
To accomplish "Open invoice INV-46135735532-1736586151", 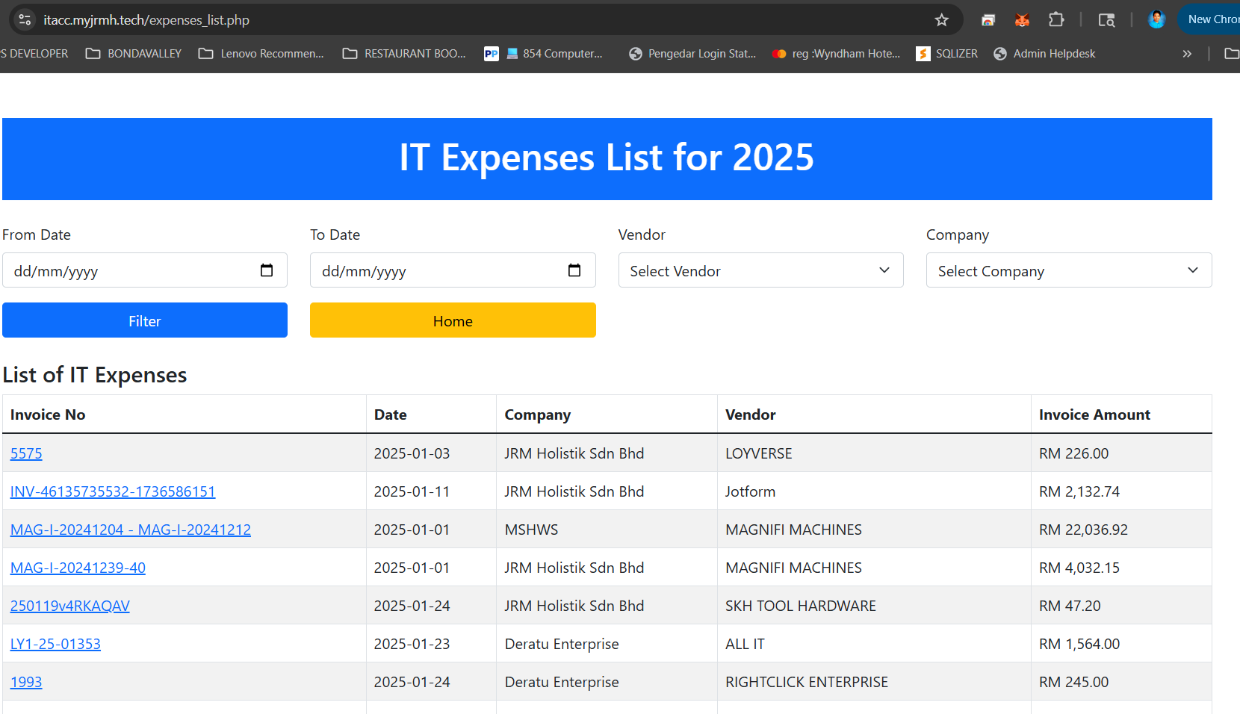I will [113, 491].
